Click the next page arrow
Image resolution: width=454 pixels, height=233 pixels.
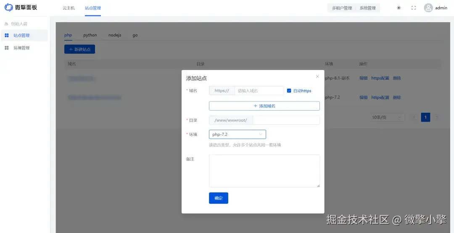coord(437,117)
